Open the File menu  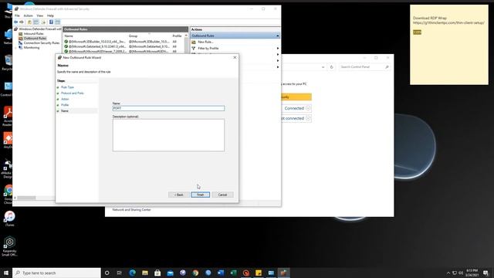[x=17, y=15]
